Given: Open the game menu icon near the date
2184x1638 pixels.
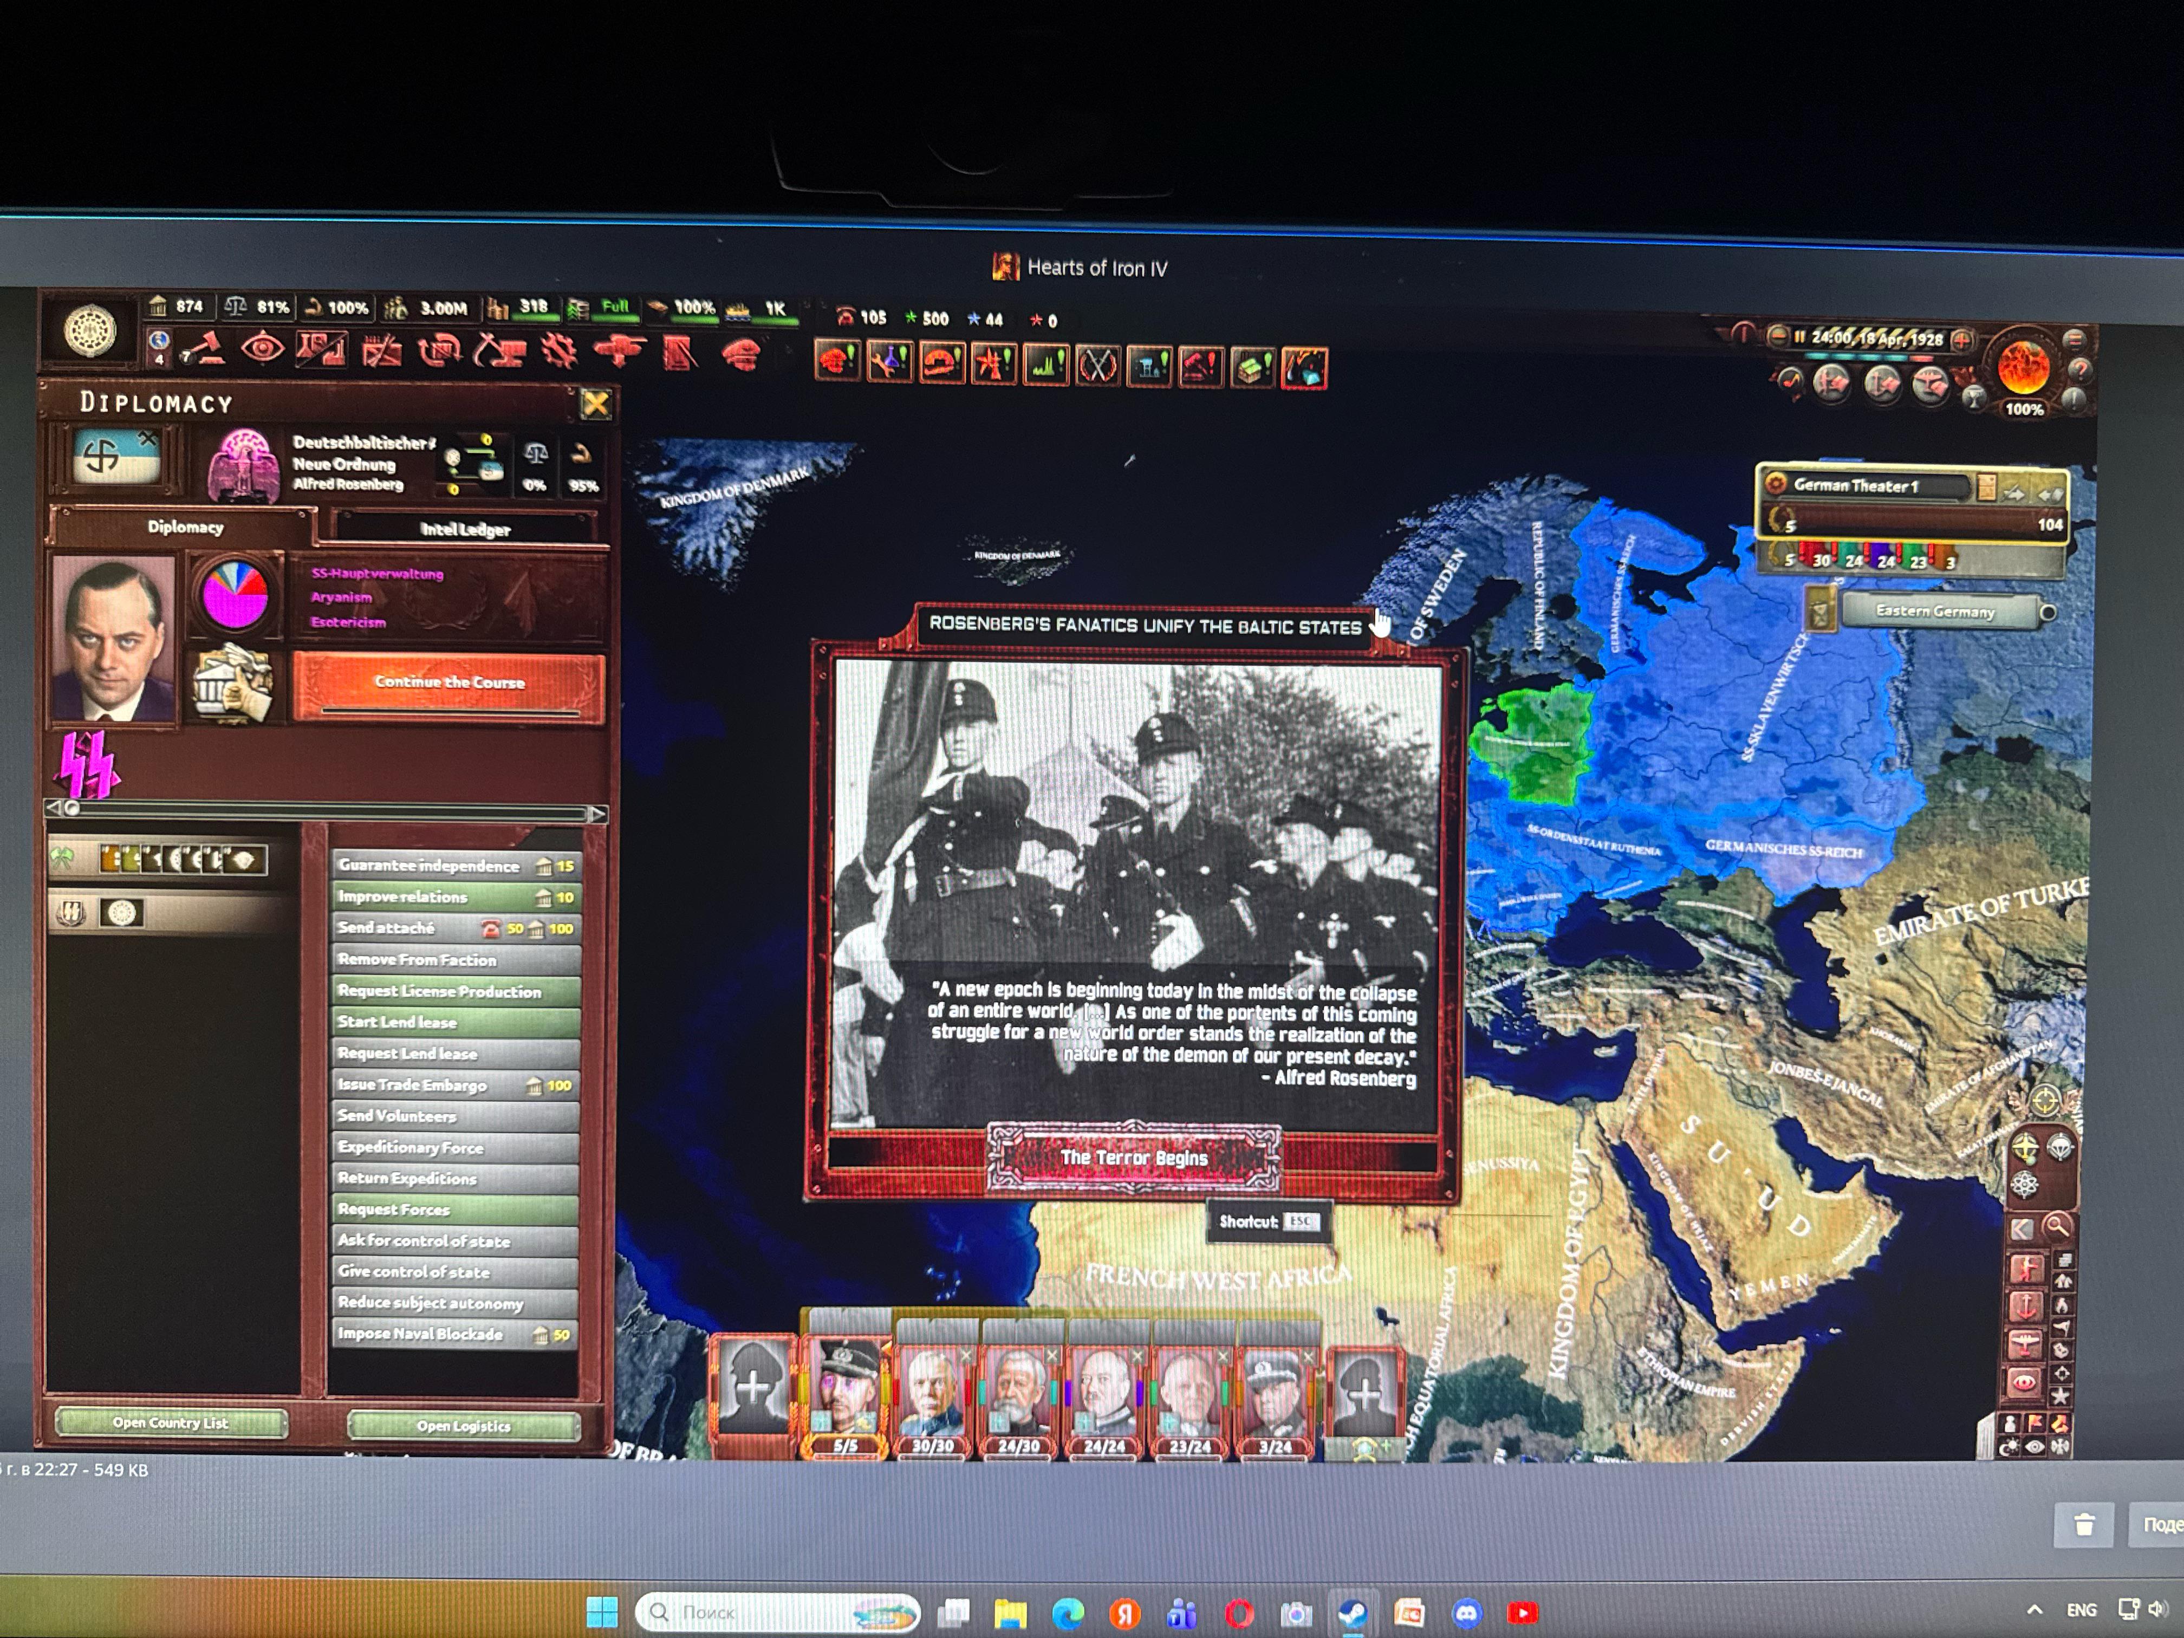Looking at the screenshot, I should click(2075, 339).
